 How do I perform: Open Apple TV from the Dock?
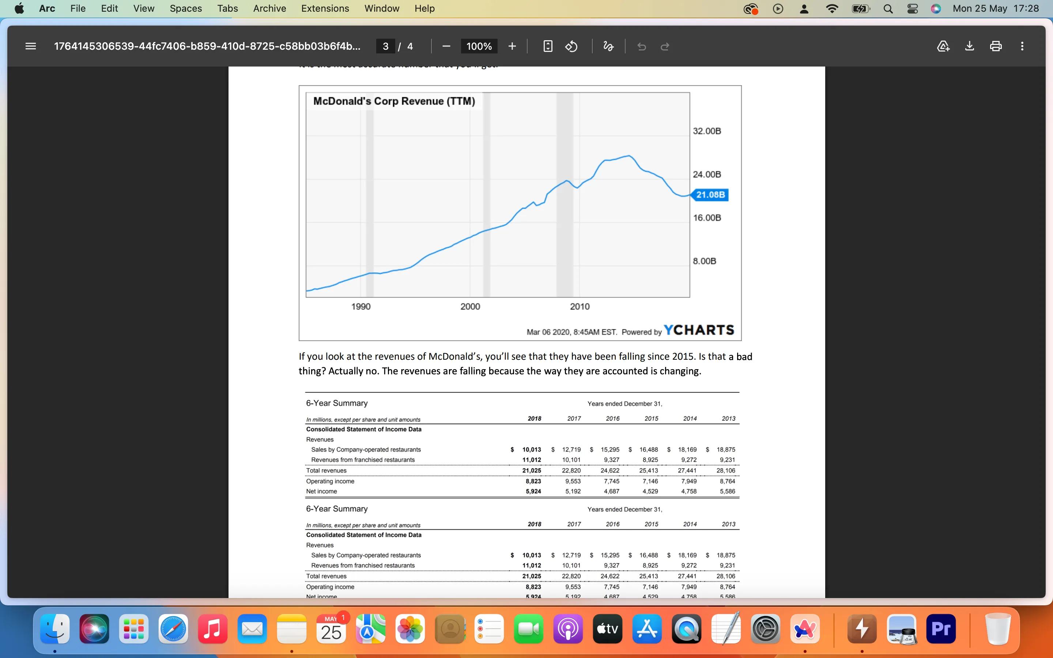pos(608,629)
